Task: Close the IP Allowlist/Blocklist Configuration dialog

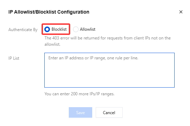Action: 181,12
